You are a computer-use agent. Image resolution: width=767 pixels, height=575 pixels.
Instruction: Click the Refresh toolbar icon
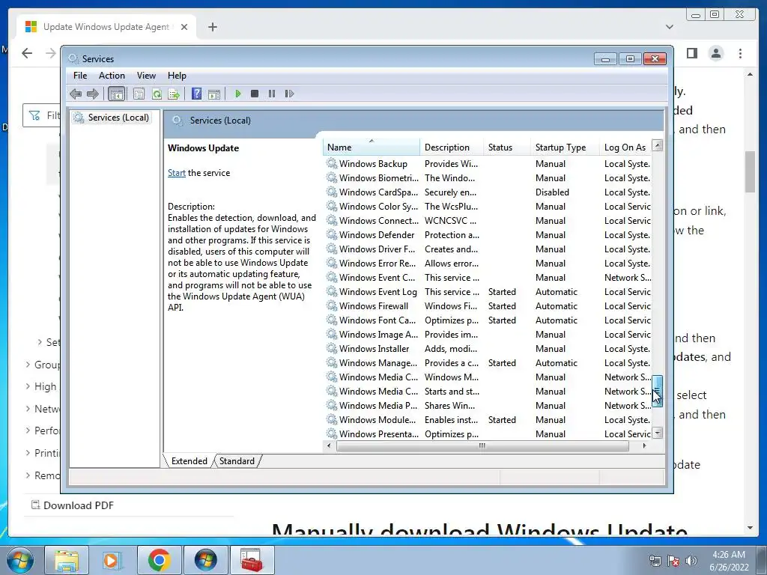click(157, 94)
